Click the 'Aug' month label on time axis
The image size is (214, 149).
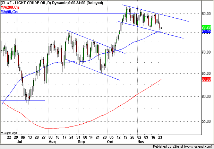click(x=52, y=142)
